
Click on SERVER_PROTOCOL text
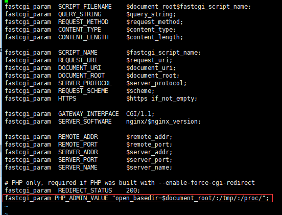pos(85,83)
